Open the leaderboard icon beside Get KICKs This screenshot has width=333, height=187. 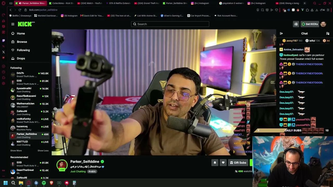tap(296, 24)
